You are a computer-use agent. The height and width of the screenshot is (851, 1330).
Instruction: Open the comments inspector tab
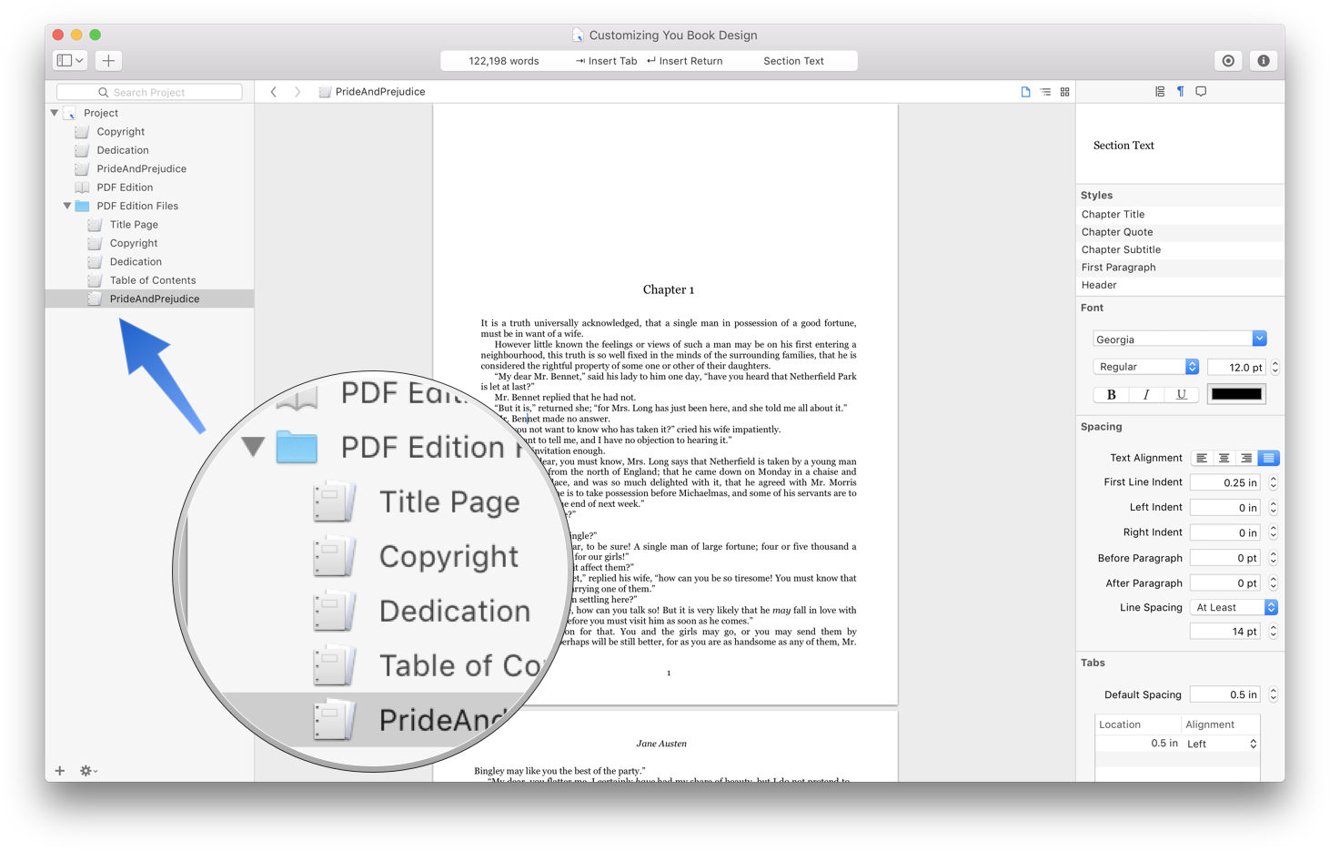coord(1201,91)
